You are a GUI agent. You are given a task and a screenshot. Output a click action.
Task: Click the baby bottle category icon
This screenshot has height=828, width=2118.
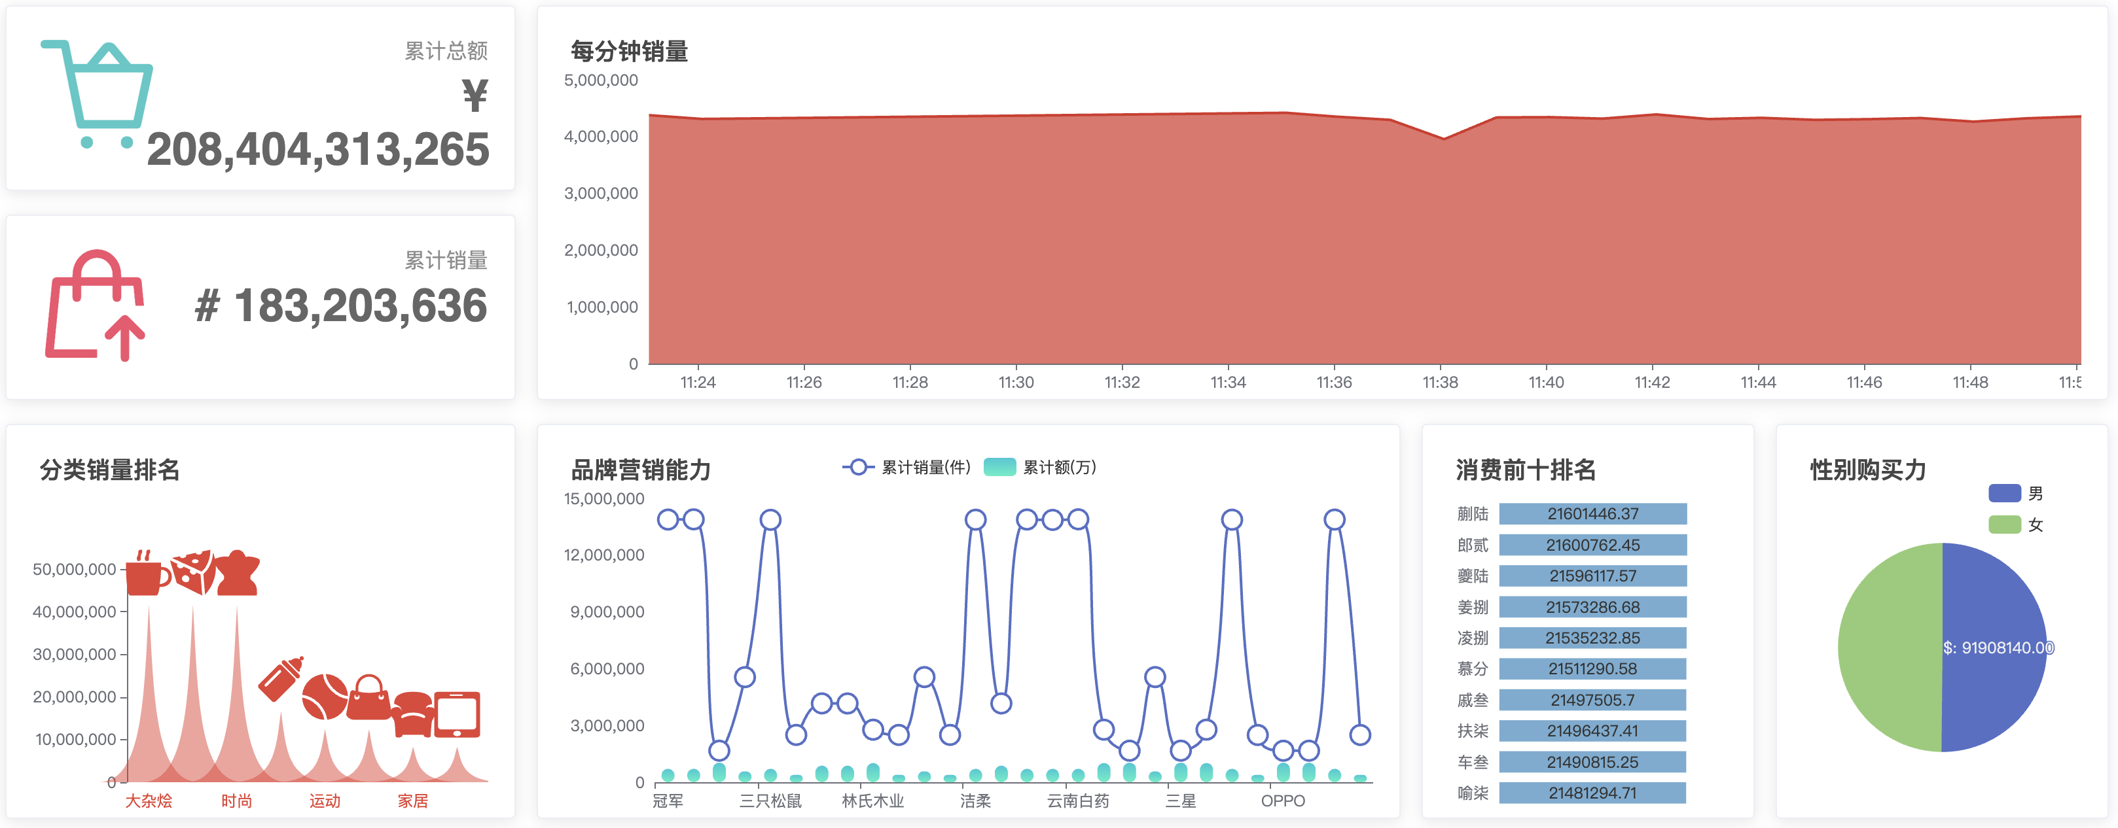coord(281,678)
